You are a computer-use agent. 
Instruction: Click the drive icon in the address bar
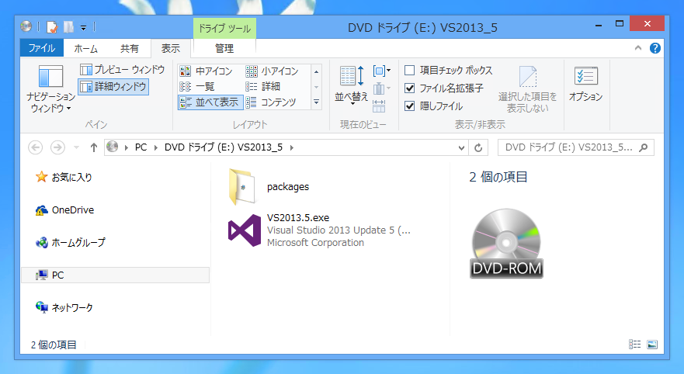point(113,147)
